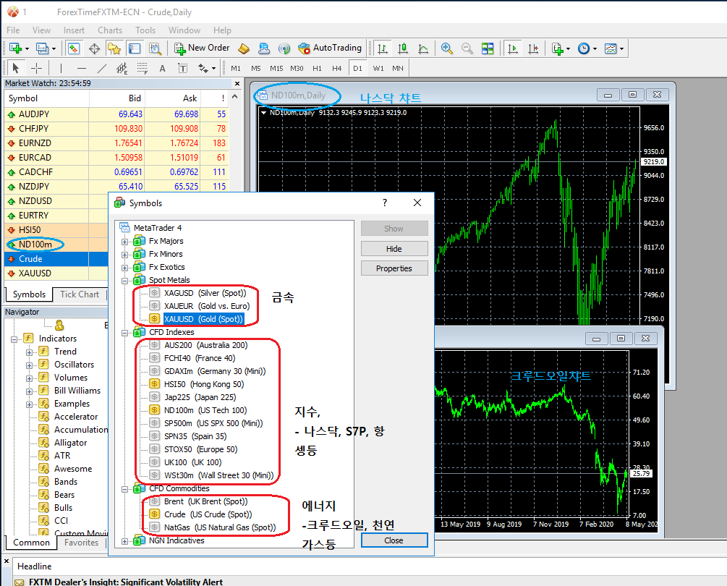Click Hide button in Symbols dialog
Screen dimensions: 727x586
coord(394,248)
